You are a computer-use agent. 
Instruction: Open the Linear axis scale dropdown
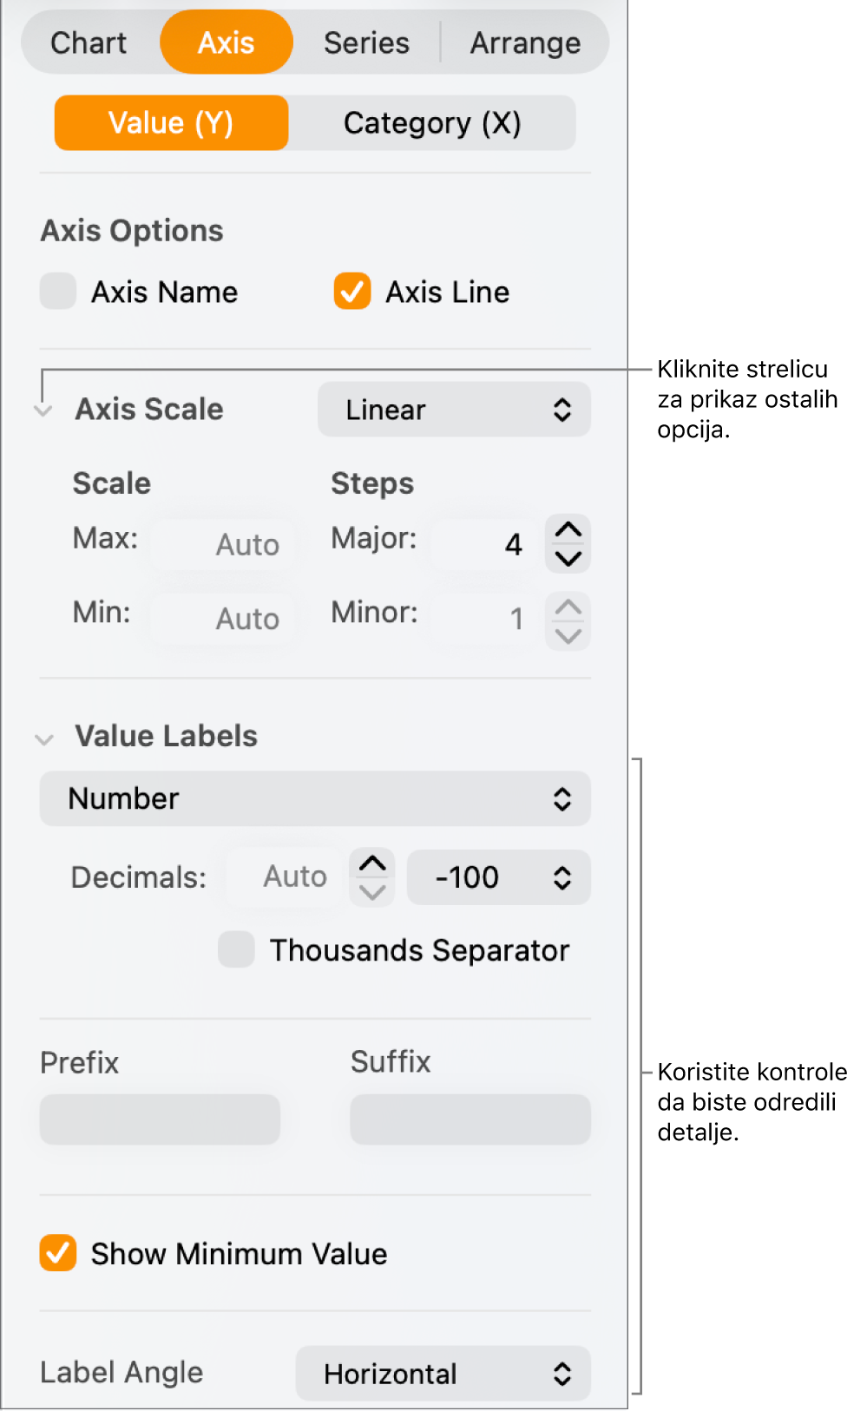[454, 410]
